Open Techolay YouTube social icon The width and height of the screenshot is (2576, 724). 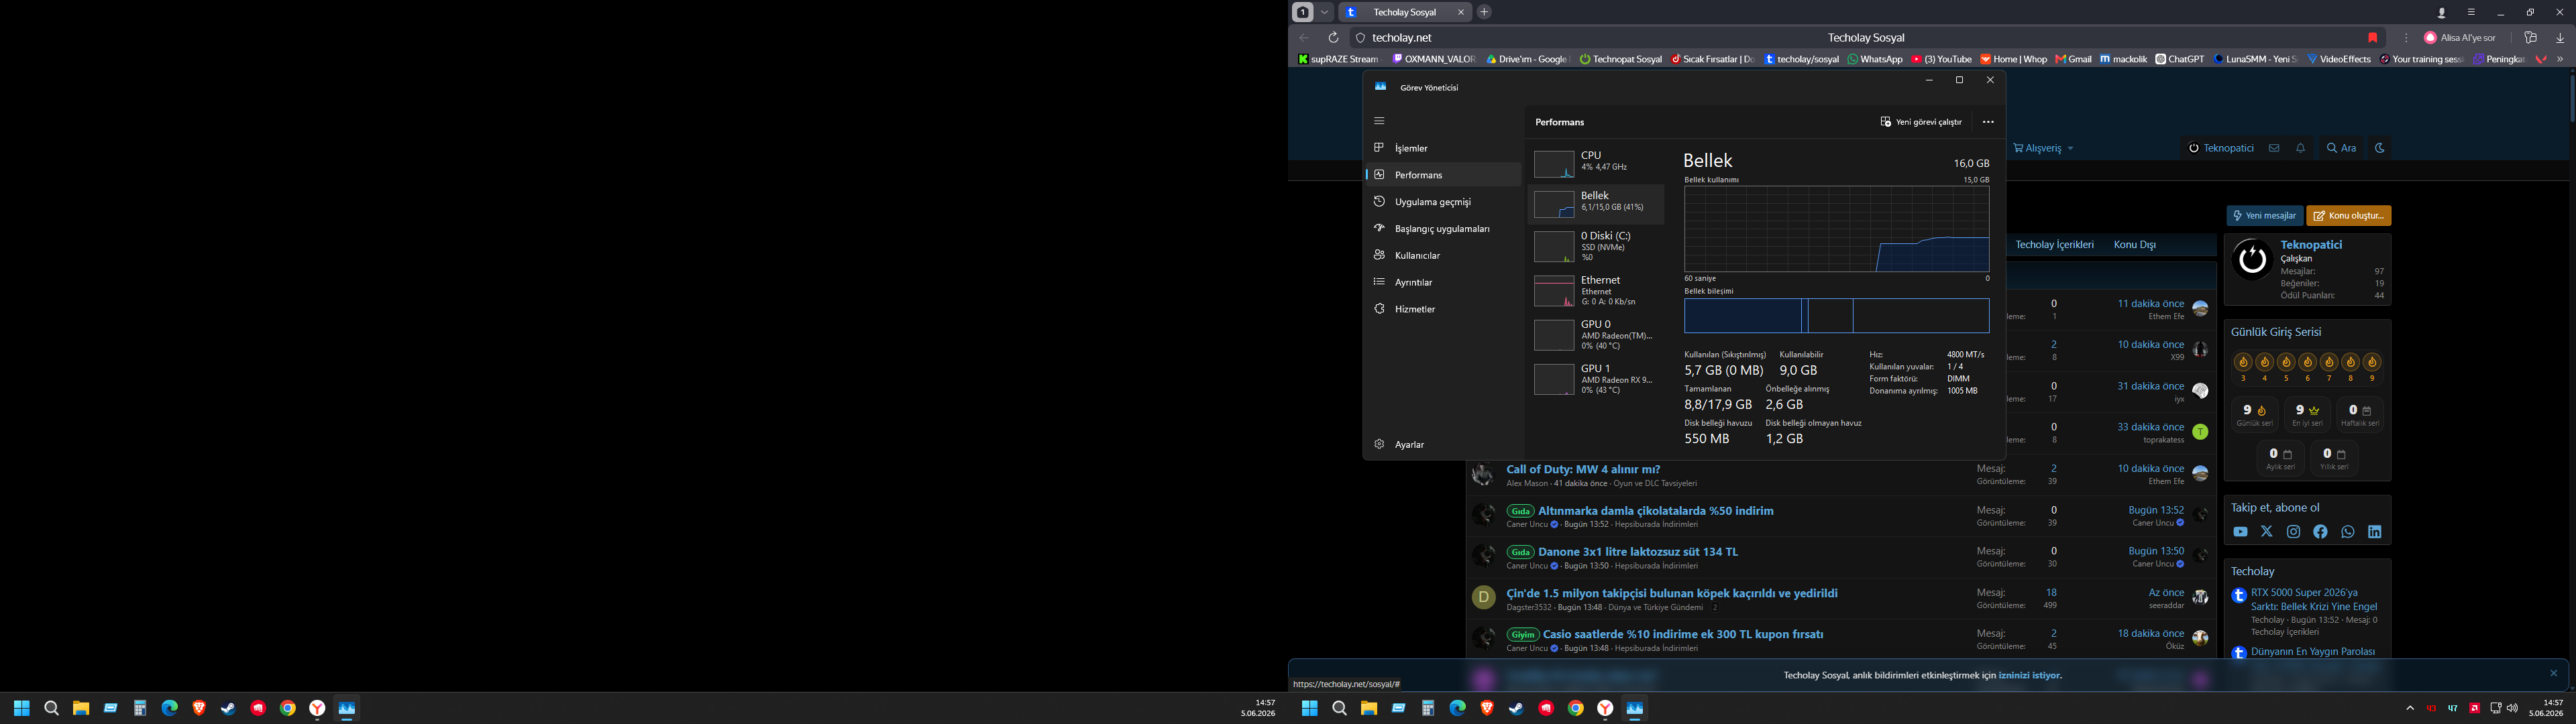[x=2240, y=532]
